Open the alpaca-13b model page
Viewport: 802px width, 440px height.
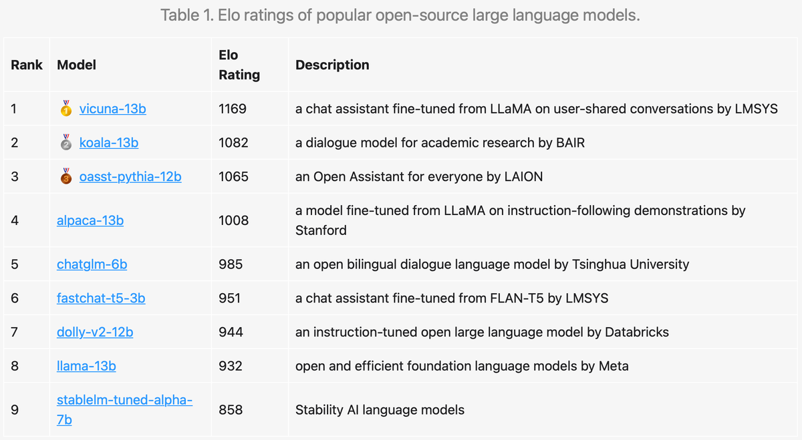pyautogui.click(x=90, y=220)
